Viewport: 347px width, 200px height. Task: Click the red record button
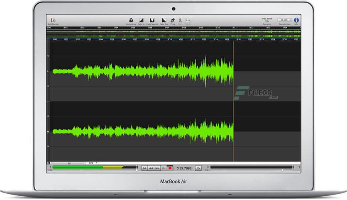(x=170, y=168)
